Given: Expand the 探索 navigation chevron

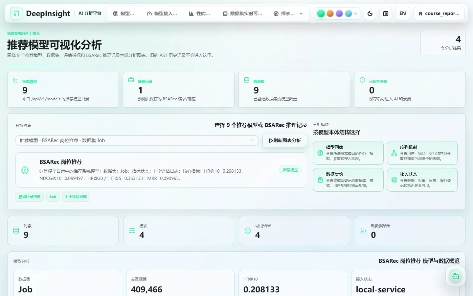Looking at the screenshot, I should 301,13.
